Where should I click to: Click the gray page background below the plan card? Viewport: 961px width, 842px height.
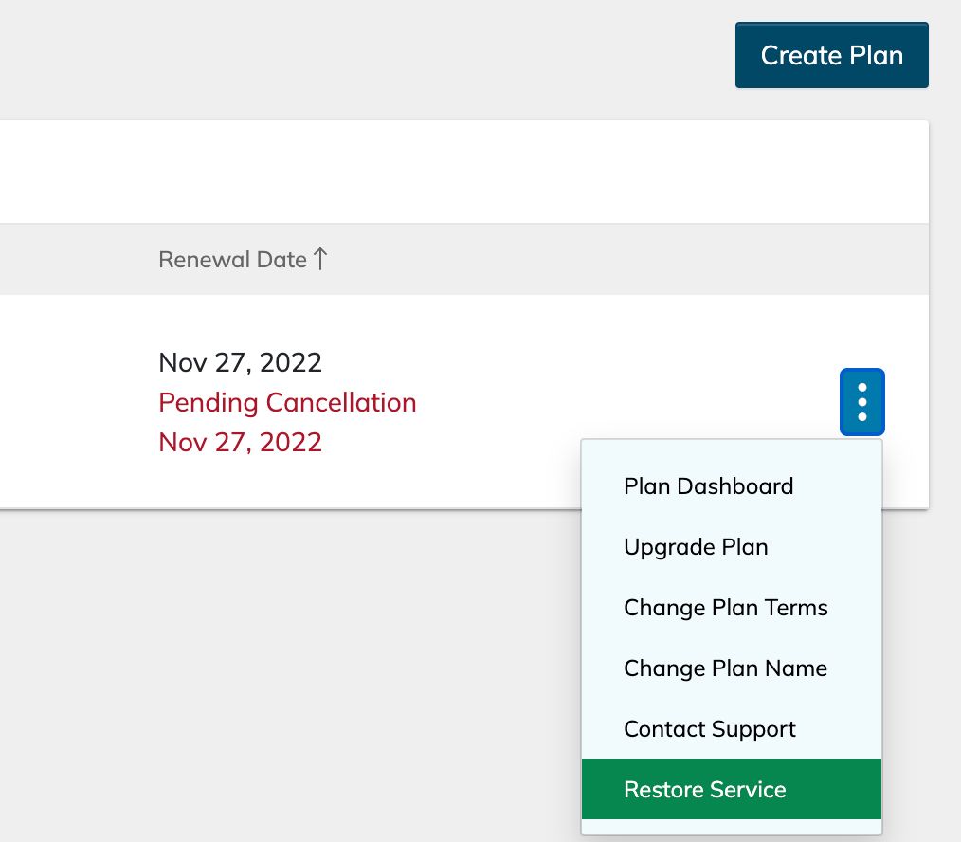point(284,664)
